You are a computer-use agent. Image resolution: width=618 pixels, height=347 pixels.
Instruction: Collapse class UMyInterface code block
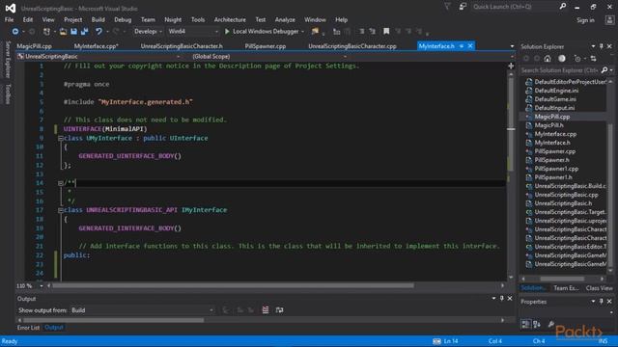pyautogui.click(x=60, y=138)
